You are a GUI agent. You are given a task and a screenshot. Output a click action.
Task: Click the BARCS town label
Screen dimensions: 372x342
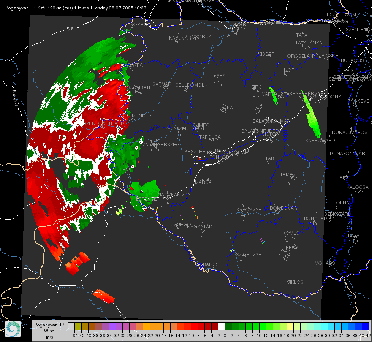click(x=211, y=264)
